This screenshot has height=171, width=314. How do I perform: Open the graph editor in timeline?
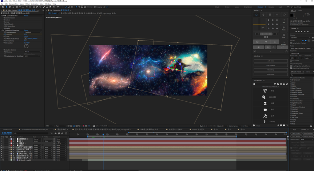coord(66,134)
